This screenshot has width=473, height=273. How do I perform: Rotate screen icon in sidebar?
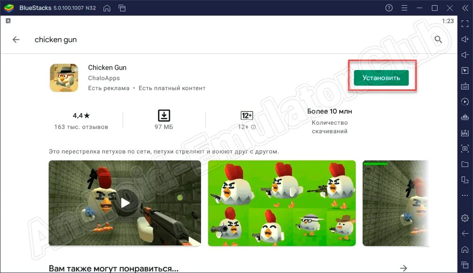click(x=465, y=180)
